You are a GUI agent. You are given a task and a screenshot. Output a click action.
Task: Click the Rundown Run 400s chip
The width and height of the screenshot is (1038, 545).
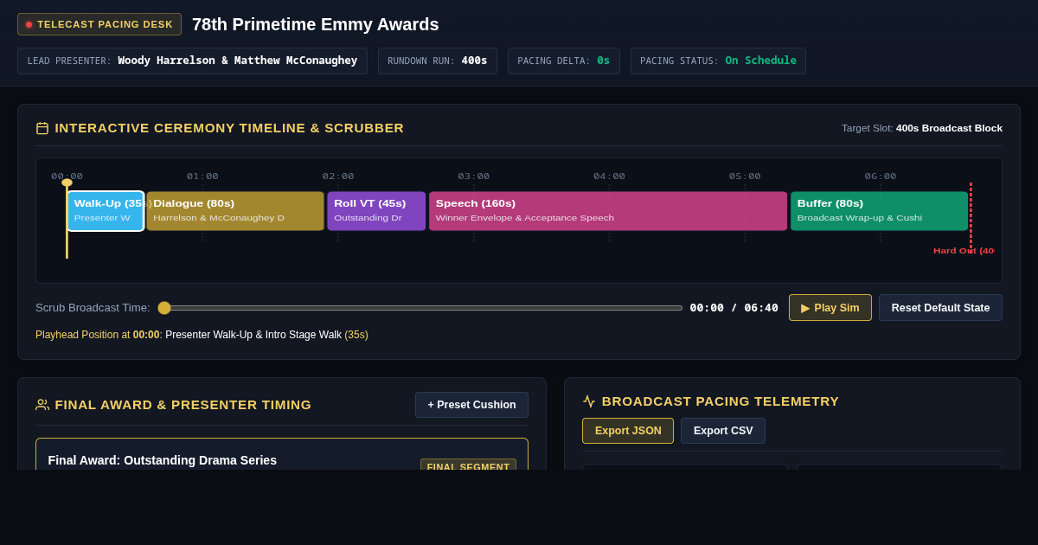point(438,61)
